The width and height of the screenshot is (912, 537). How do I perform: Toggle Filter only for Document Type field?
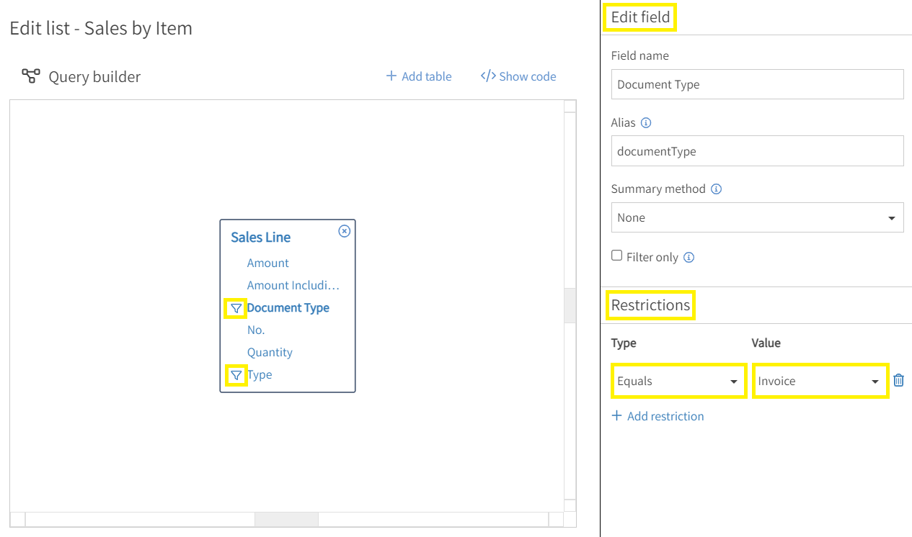(616, 255)
